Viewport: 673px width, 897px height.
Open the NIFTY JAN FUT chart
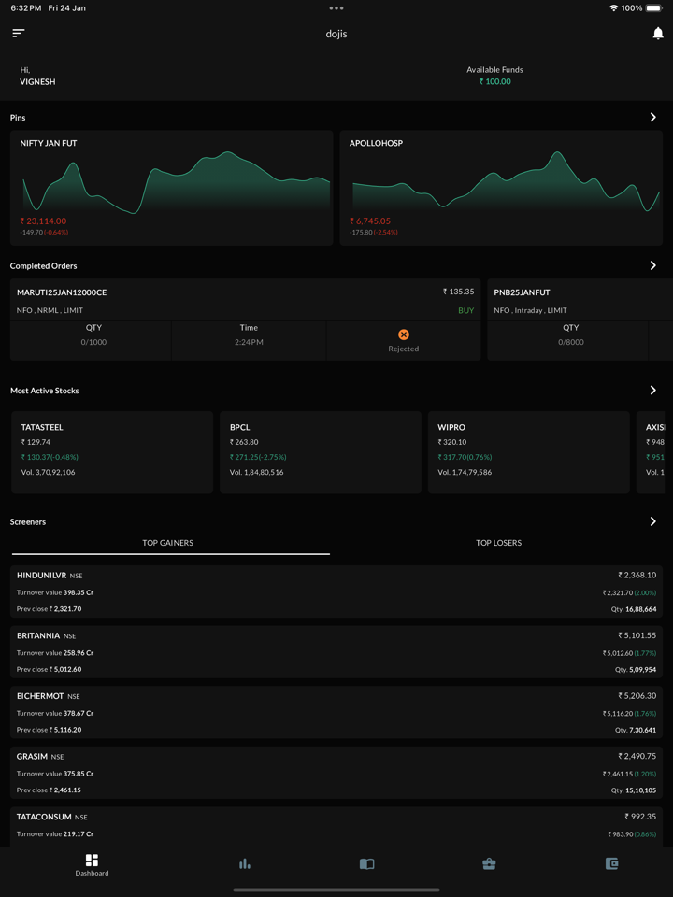[x=172, y=188]
